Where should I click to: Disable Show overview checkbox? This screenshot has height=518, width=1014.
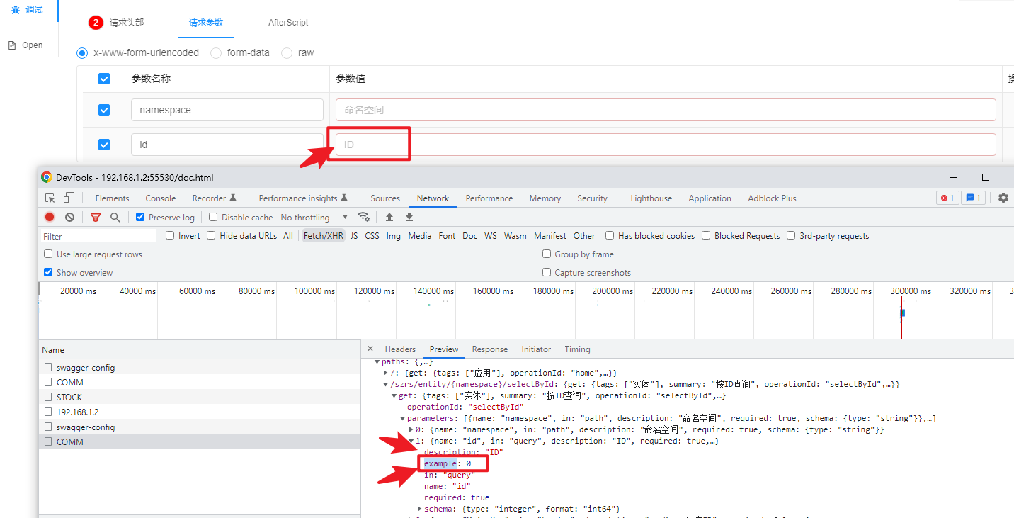48,272
